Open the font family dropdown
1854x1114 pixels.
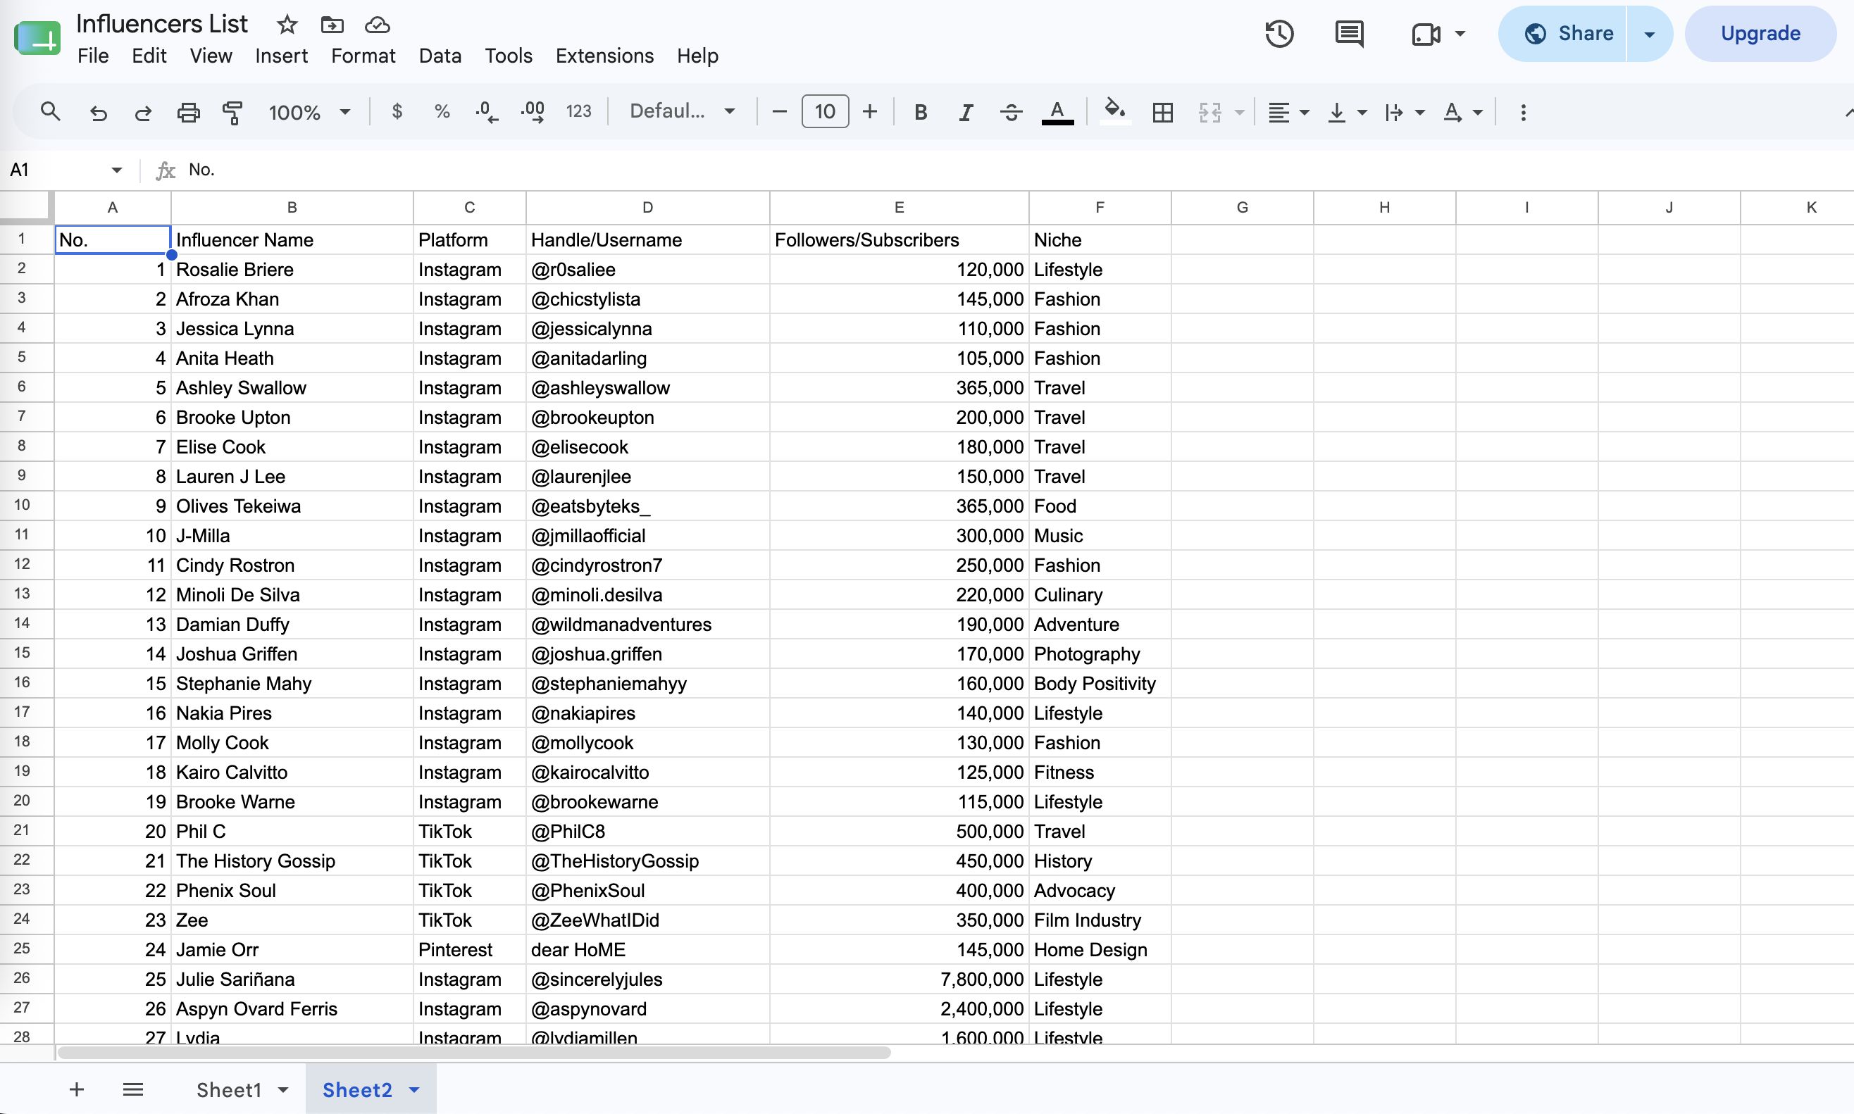[x=682, y=112]
